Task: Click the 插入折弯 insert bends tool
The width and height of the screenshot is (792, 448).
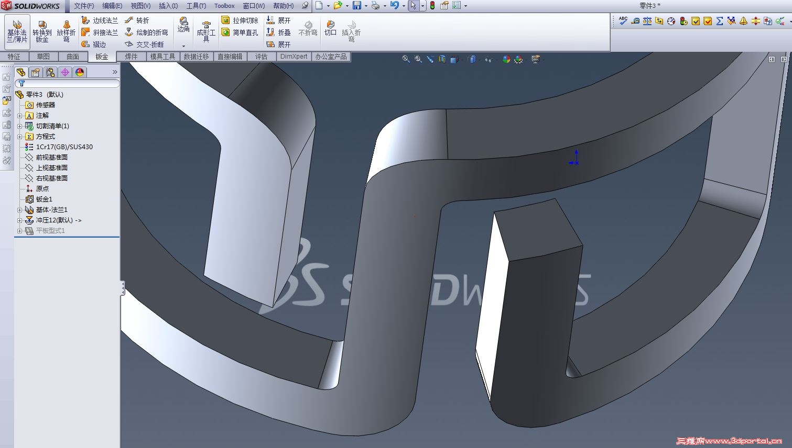Action: click(x=351, y=31)
